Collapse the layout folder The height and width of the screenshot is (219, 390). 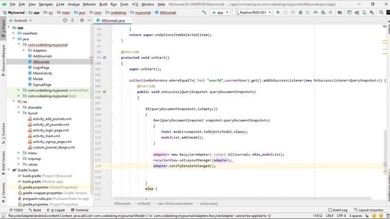[19, 113]
